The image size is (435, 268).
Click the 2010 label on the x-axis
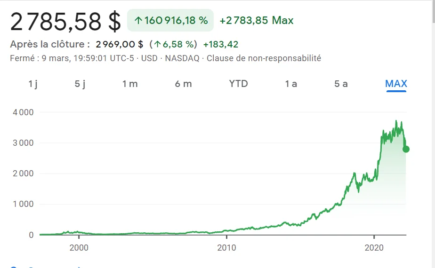pos(226,247)
